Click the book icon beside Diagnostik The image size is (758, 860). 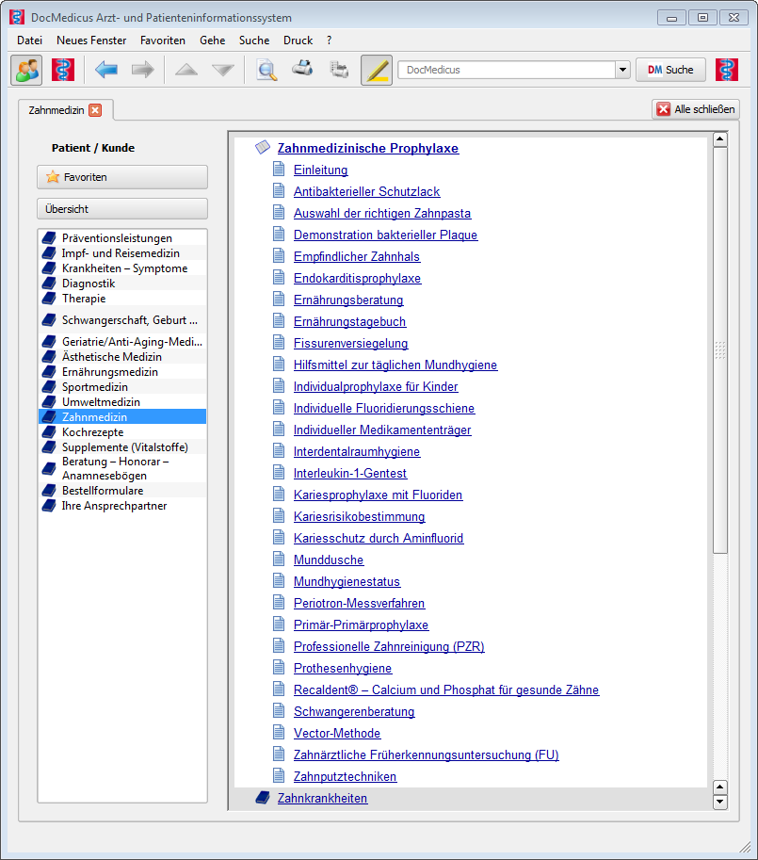[49, 283]
